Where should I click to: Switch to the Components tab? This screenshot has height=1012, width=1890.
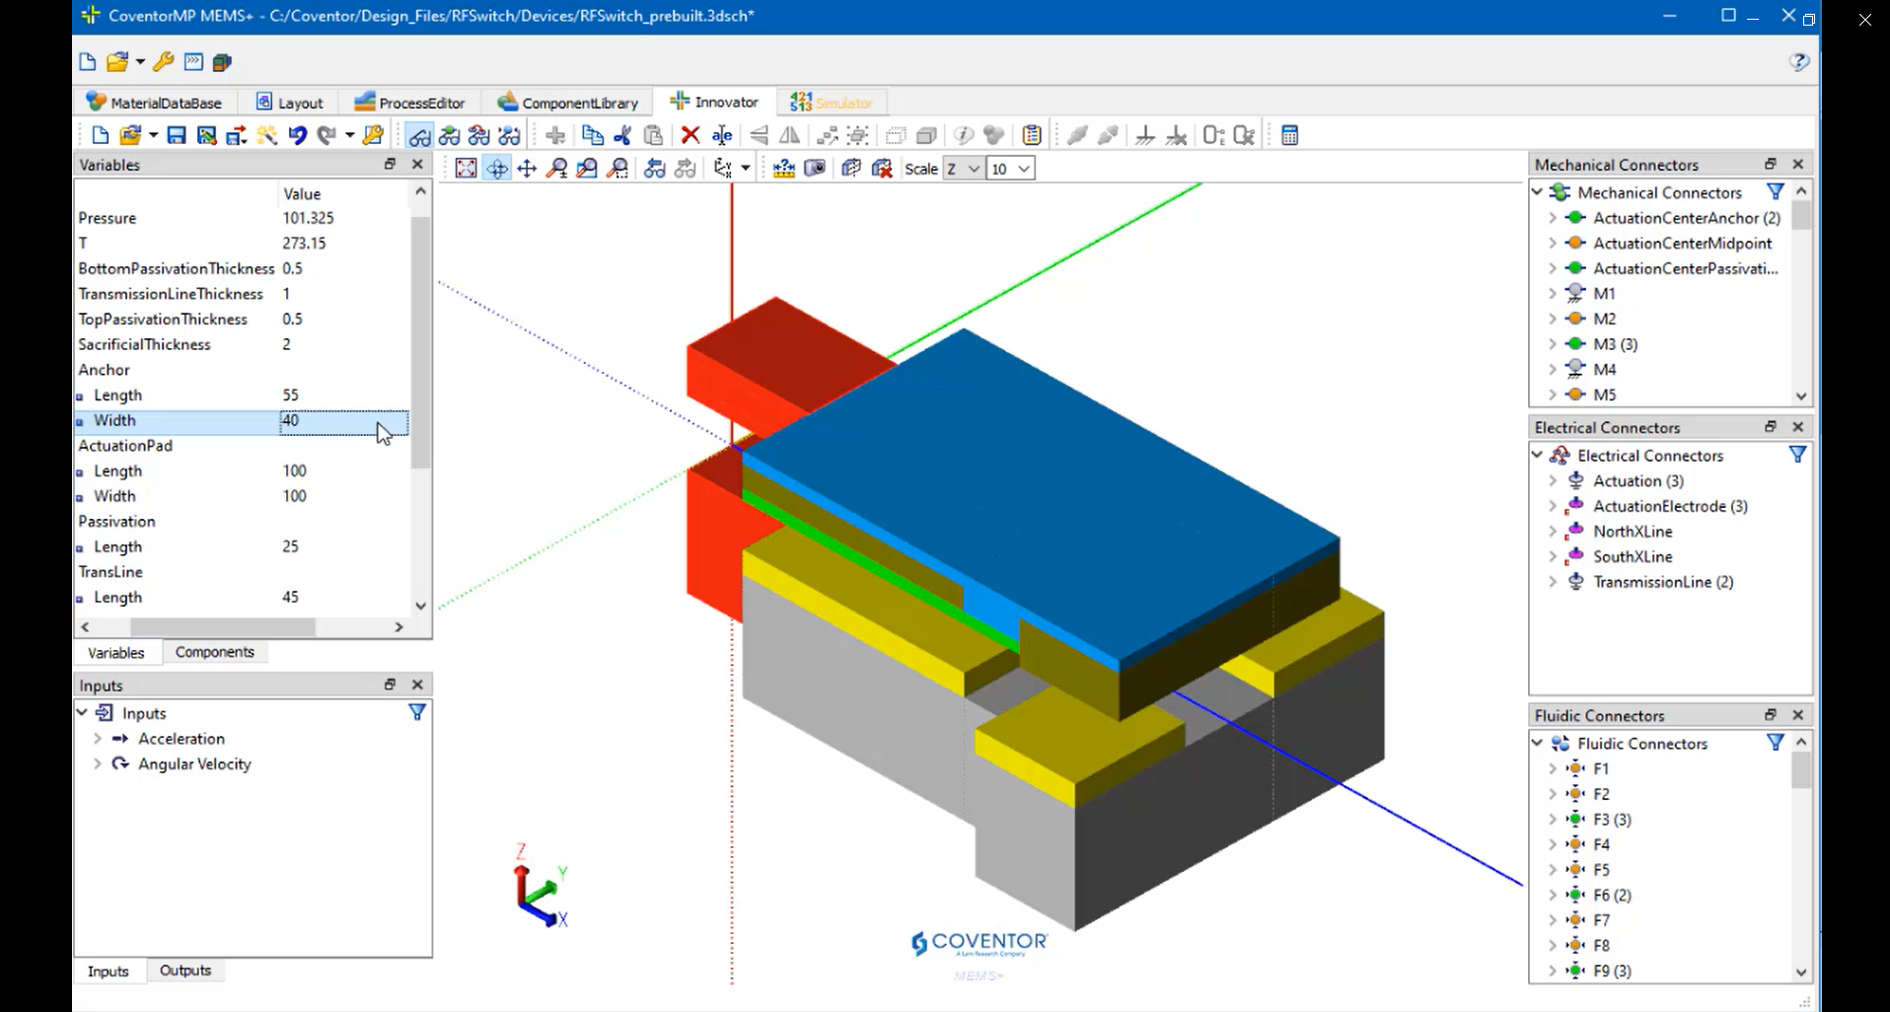pyautogui.click(x=215, y=652)
